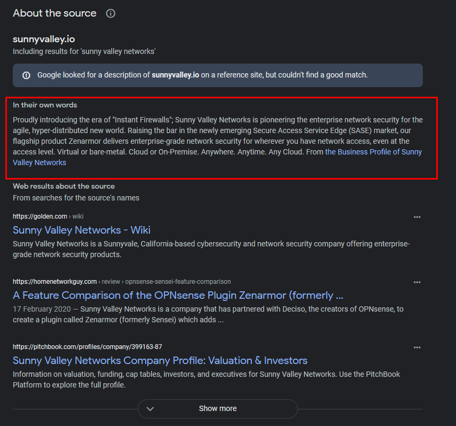Click the pitchbook.com/profiles/company/399163-87 URL
The height and width of the screenshot is (426, 456).
click(x=87, y=347)
